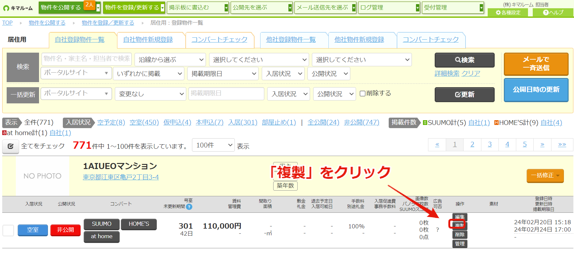Click the 2人 orange badge
Screen dimensions: 574x254
pyautogui.click(x=89, y=5)
